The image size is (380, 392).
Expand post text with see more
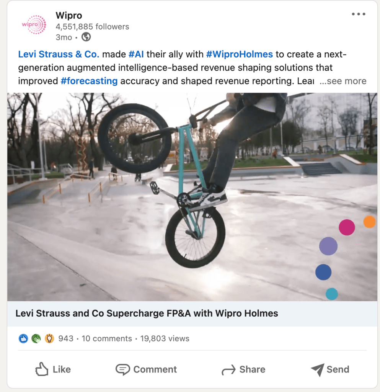[x=343, y=81]
